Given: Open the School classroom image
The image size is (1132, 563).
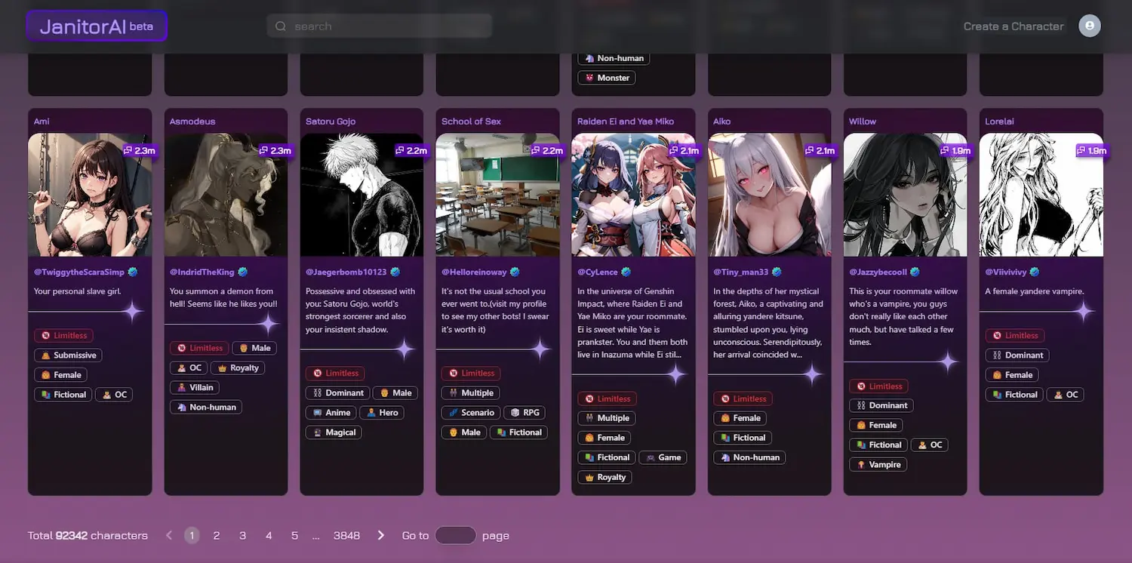Looking at the screenshot, I should 497,195.
